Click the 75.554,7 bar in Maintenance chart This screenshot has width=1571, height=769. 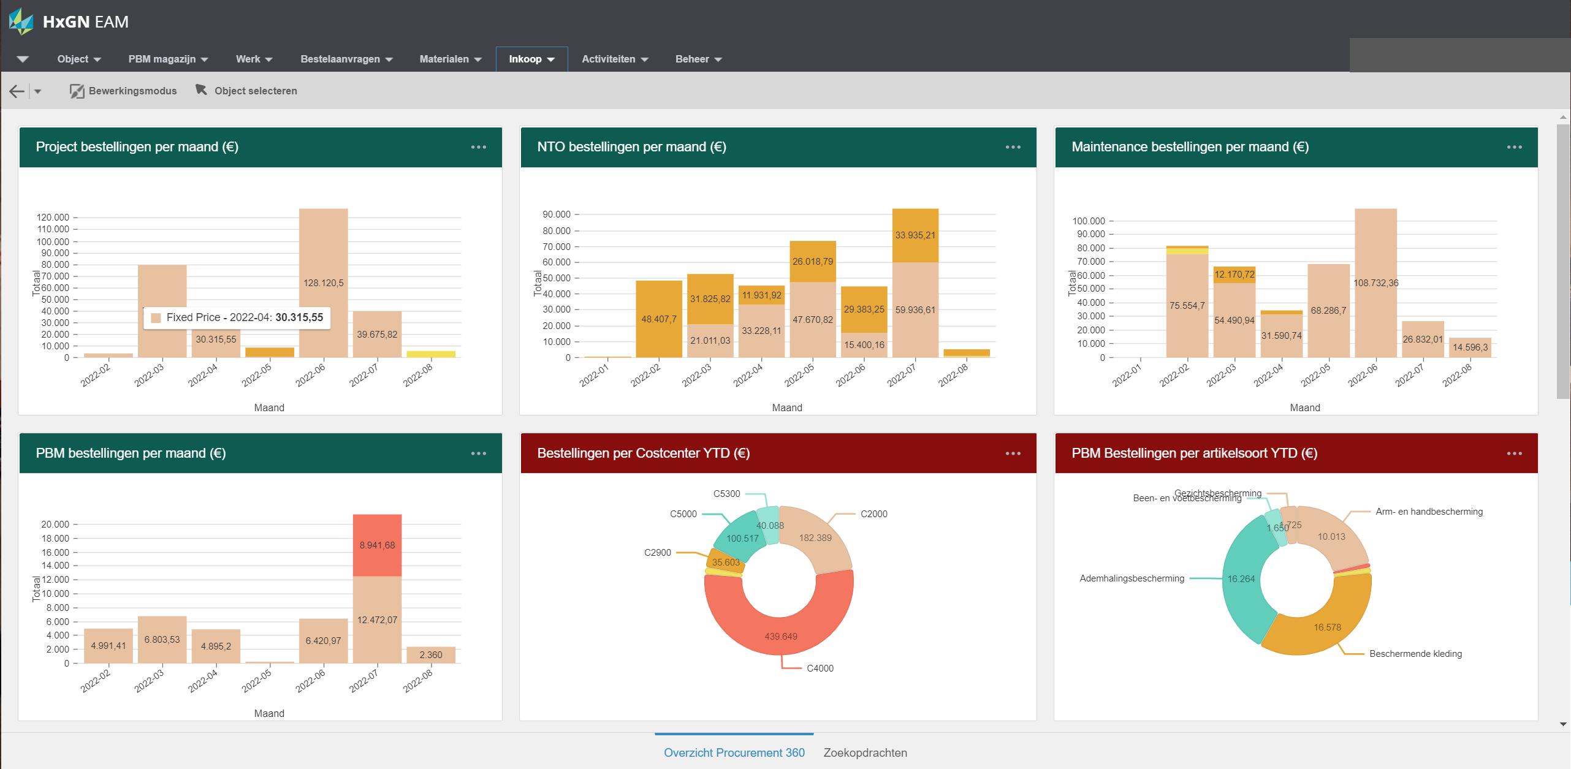point(1187,306)
